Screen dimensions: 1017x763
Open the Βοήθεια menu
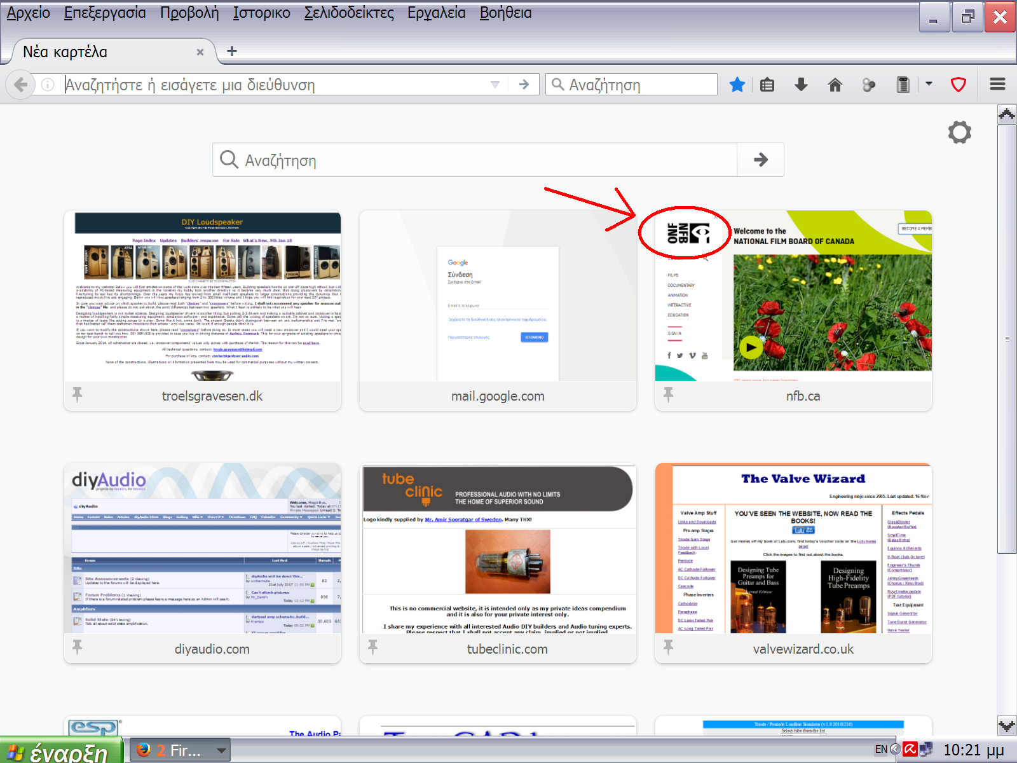pos(505,13)
